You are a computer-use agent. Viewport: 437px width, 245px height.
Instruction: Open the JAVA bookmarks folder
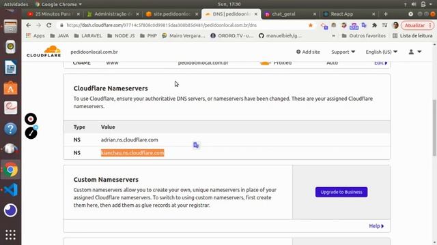[x=59, y=35]
